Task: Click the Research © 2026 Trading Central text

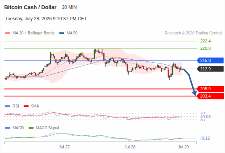Action: point(193,33)
